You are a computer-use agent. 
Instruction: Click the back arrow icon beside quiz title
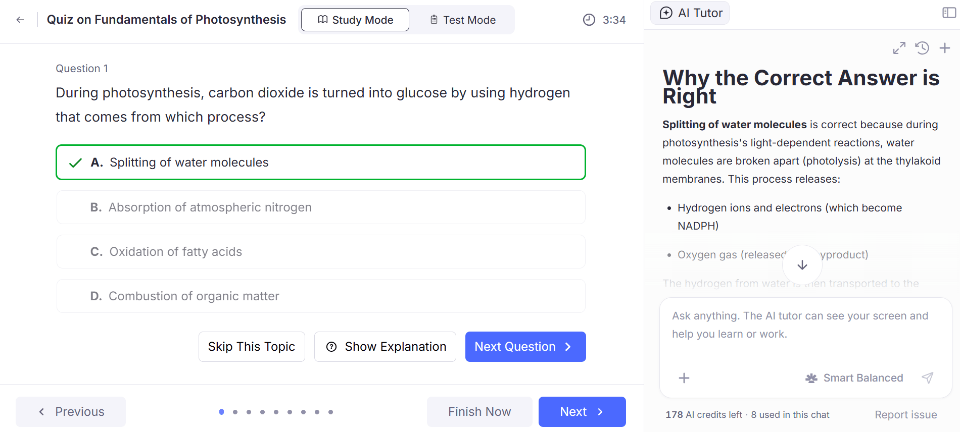pyautogui.click(x=20, y=20)
